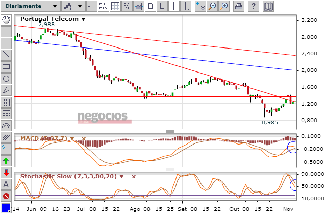Select the parallel channel lines tool
Screen dimensions: 326x216
[6, 55]
